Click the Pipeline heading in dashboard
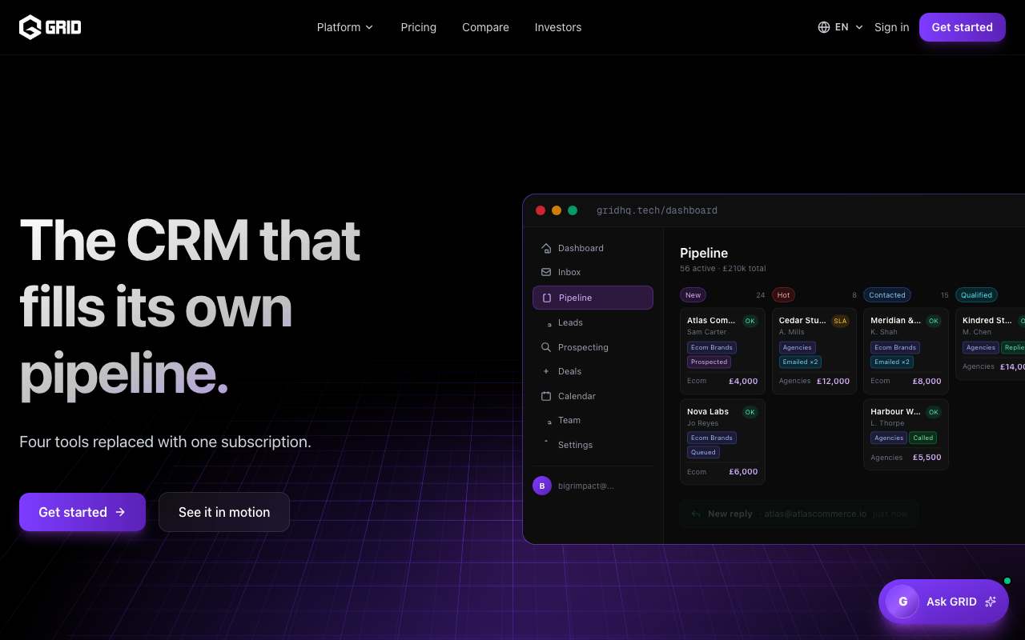The width and height of the screenshot is (1025, 640). pyautogui.click(x=704, y=253)
